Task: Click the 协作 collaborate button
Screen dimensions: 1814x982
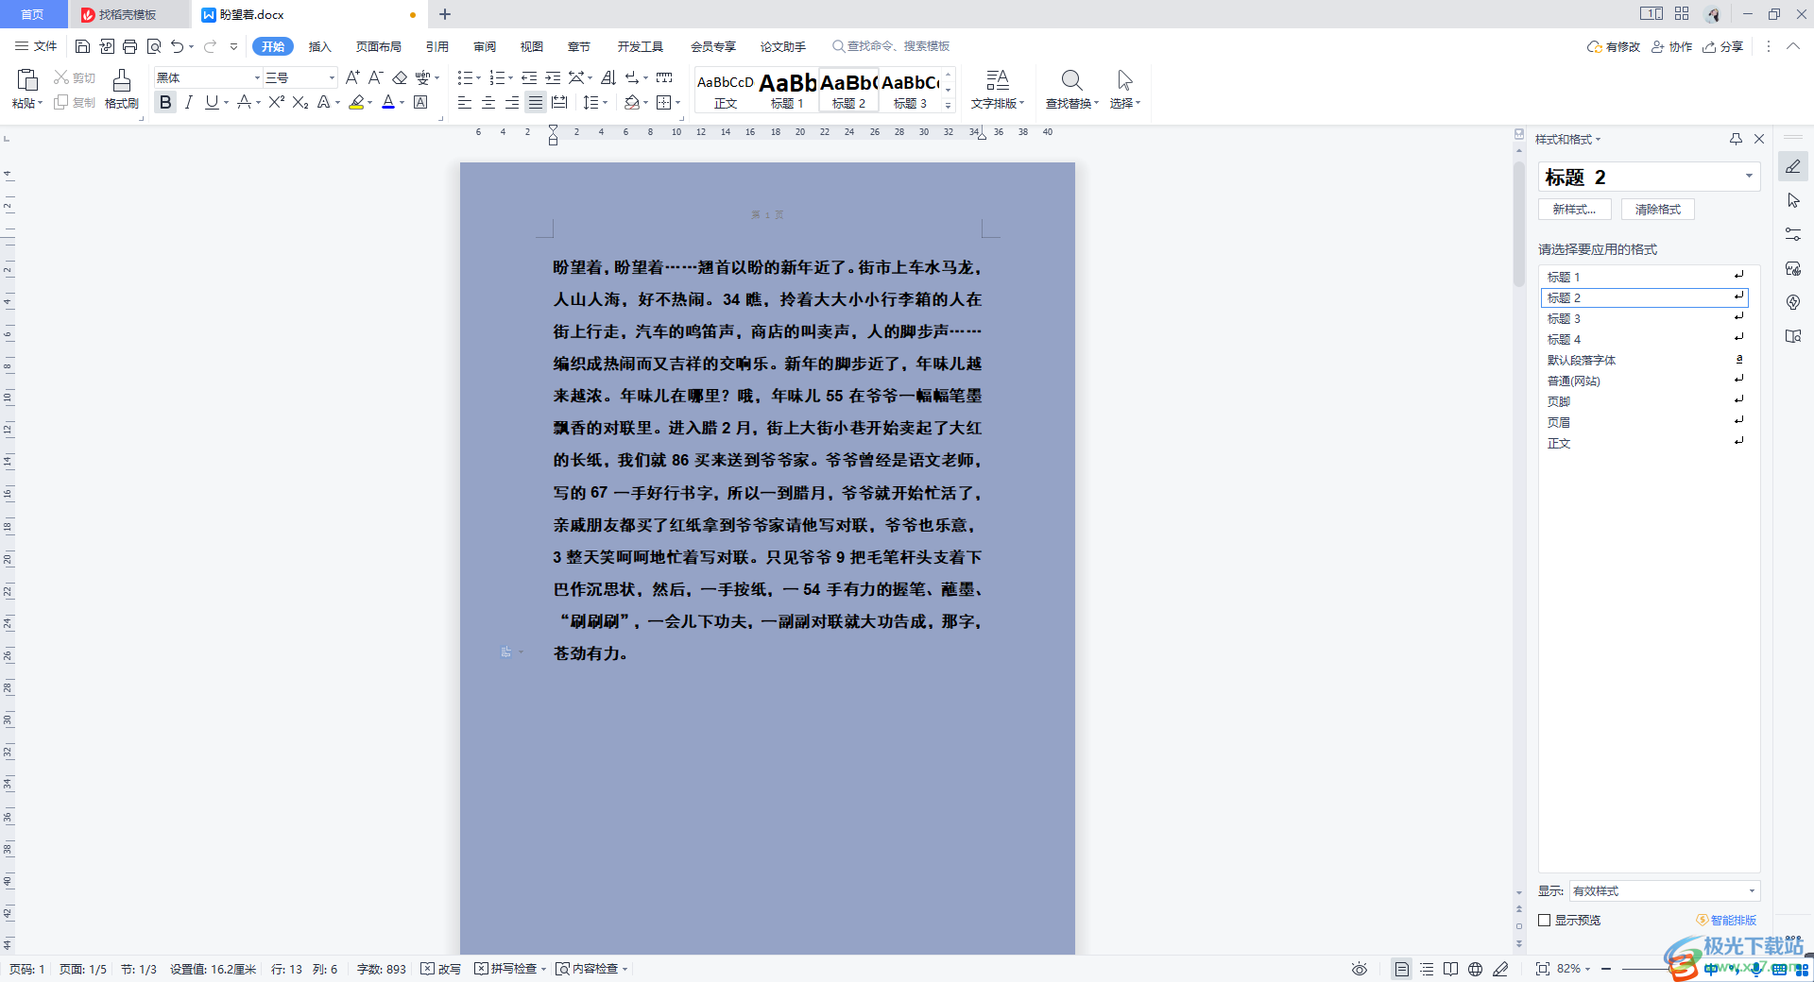Action: [1671, 46]
